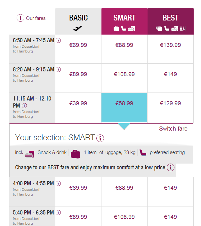Image resolution: width=201 pixels, height=226 pixels.
Task: Choose €69.99 BASIC fare for 6:50 AM
Action: pos(78,45)
